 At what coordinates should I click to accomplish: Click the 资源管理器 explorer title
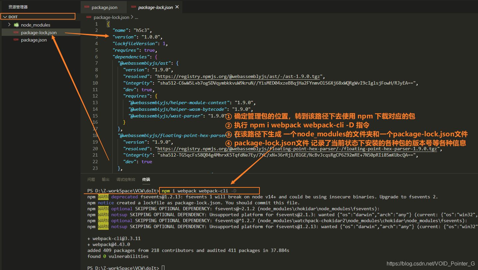18,7
